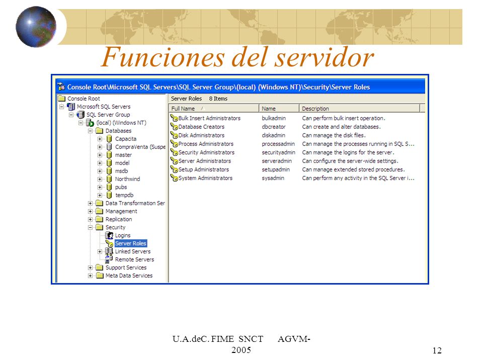The width and height of the screenshot is (483, 362).
Task: Click the Setup Administrators role icon
Action: pos(174,169)
